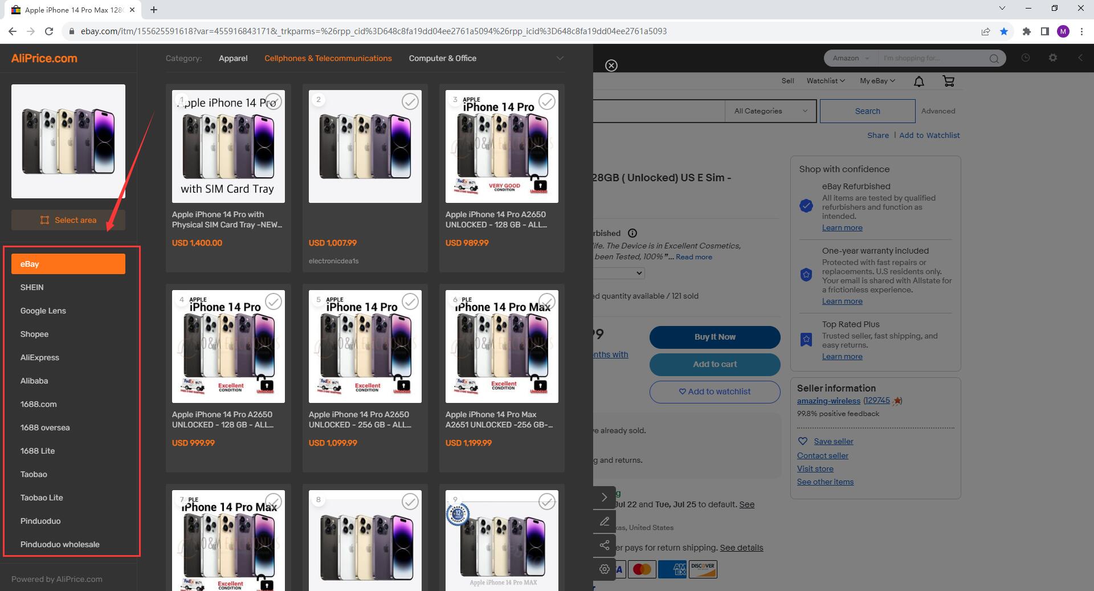Click the AliPrice.com logo
The height and width of the screenshot is (591, 1094).
(44, 58)
